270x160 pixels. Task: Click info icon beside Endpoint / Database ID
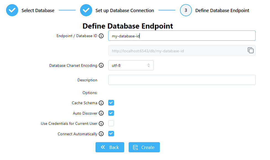pos(101,36)
